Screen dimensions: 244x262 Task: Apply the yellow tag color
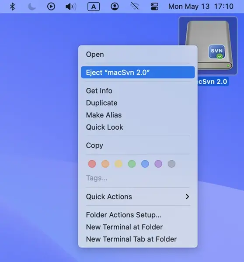click(119, 164)
